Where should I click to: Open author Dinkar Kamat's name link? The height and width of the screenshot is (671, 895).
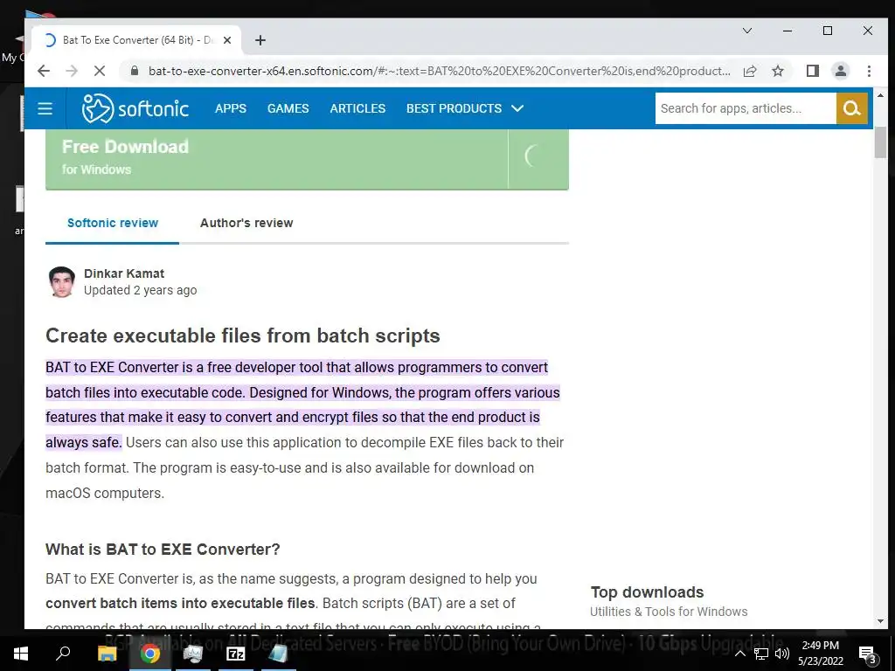point(124,273)
